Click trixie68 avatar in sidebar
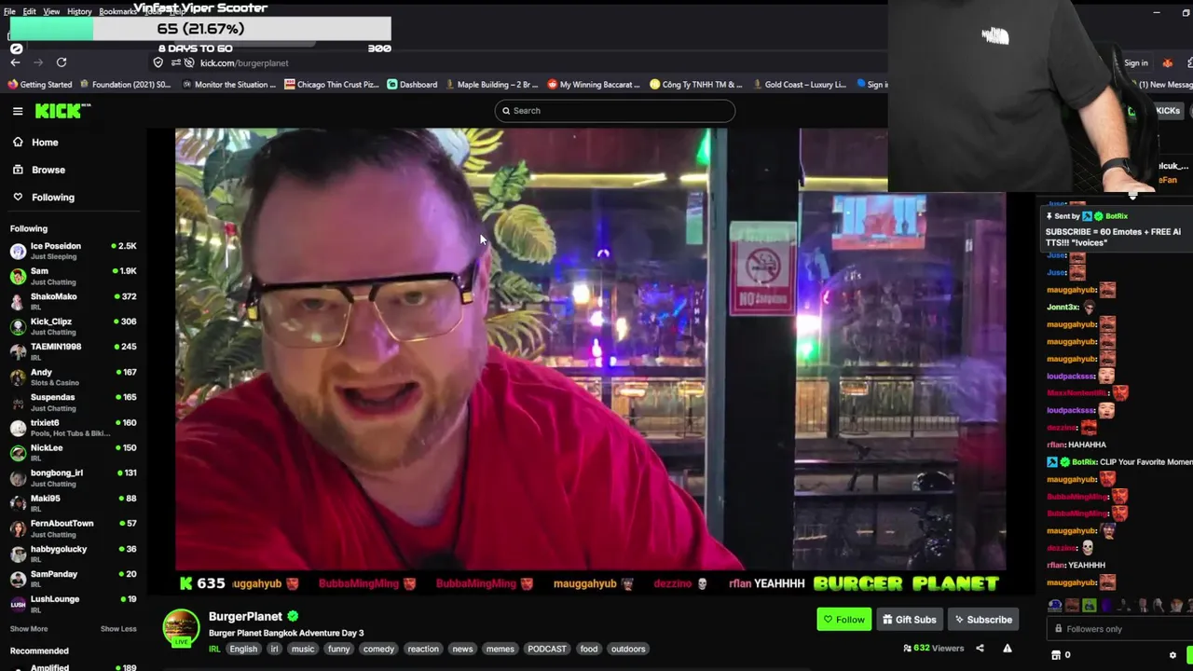The image size is (1193, 671). pos(18,427)
